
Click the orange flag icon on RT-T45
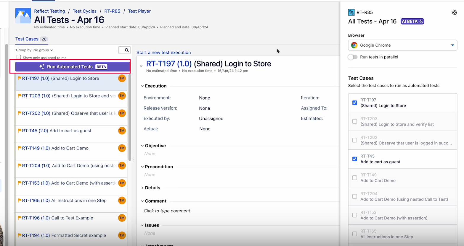coord(20,131)
